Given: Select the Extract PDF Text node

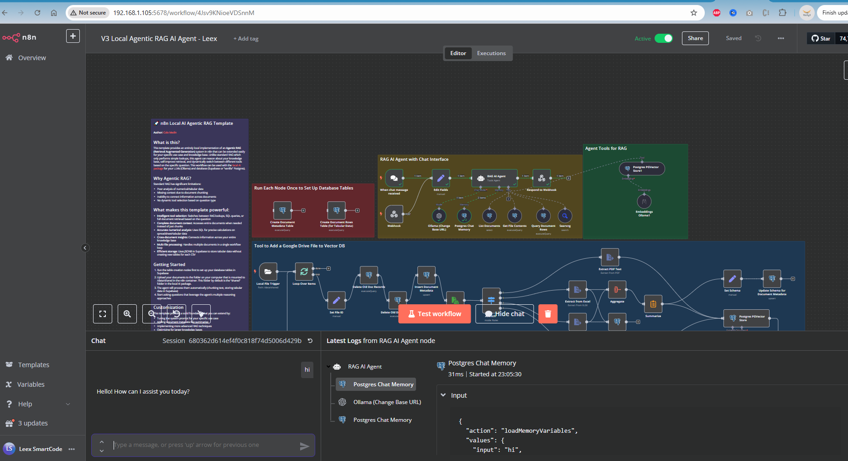Looking at the screenshot, I should 610,257.
